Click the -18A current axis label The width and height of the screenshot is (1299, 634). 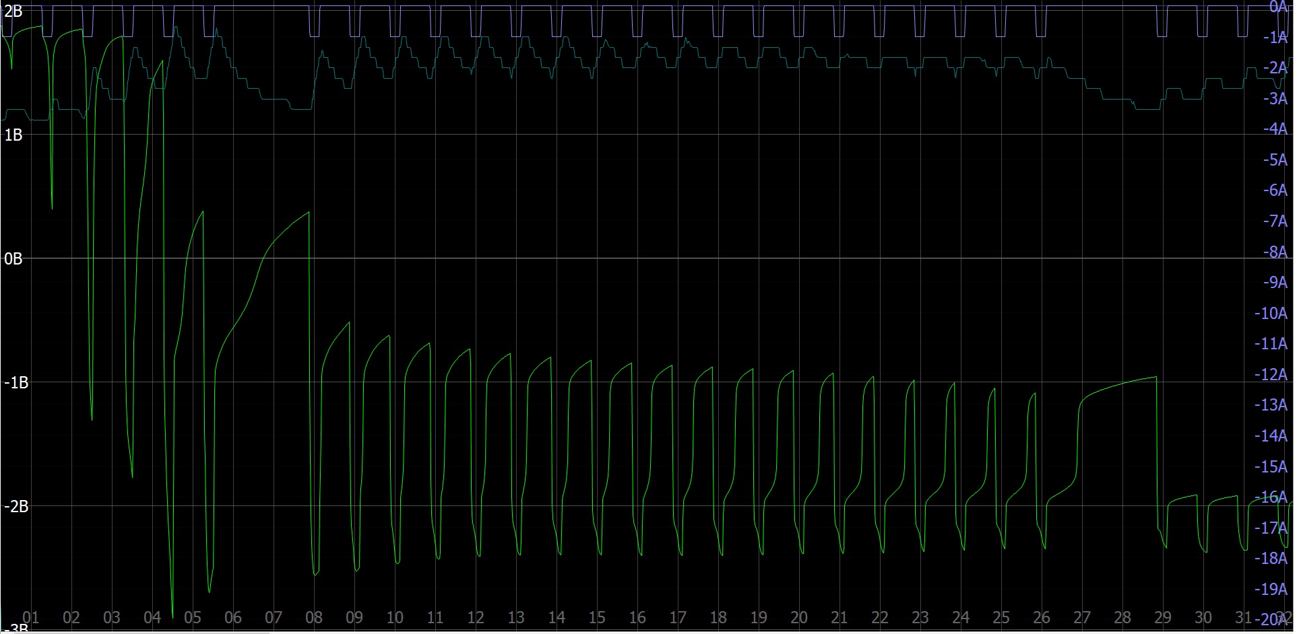pyautogui.click(x=1271, y=559)
